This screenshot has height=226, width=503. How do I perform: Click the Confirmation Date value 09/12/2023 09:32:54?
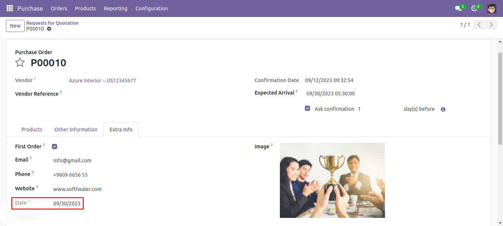[329, 80]
